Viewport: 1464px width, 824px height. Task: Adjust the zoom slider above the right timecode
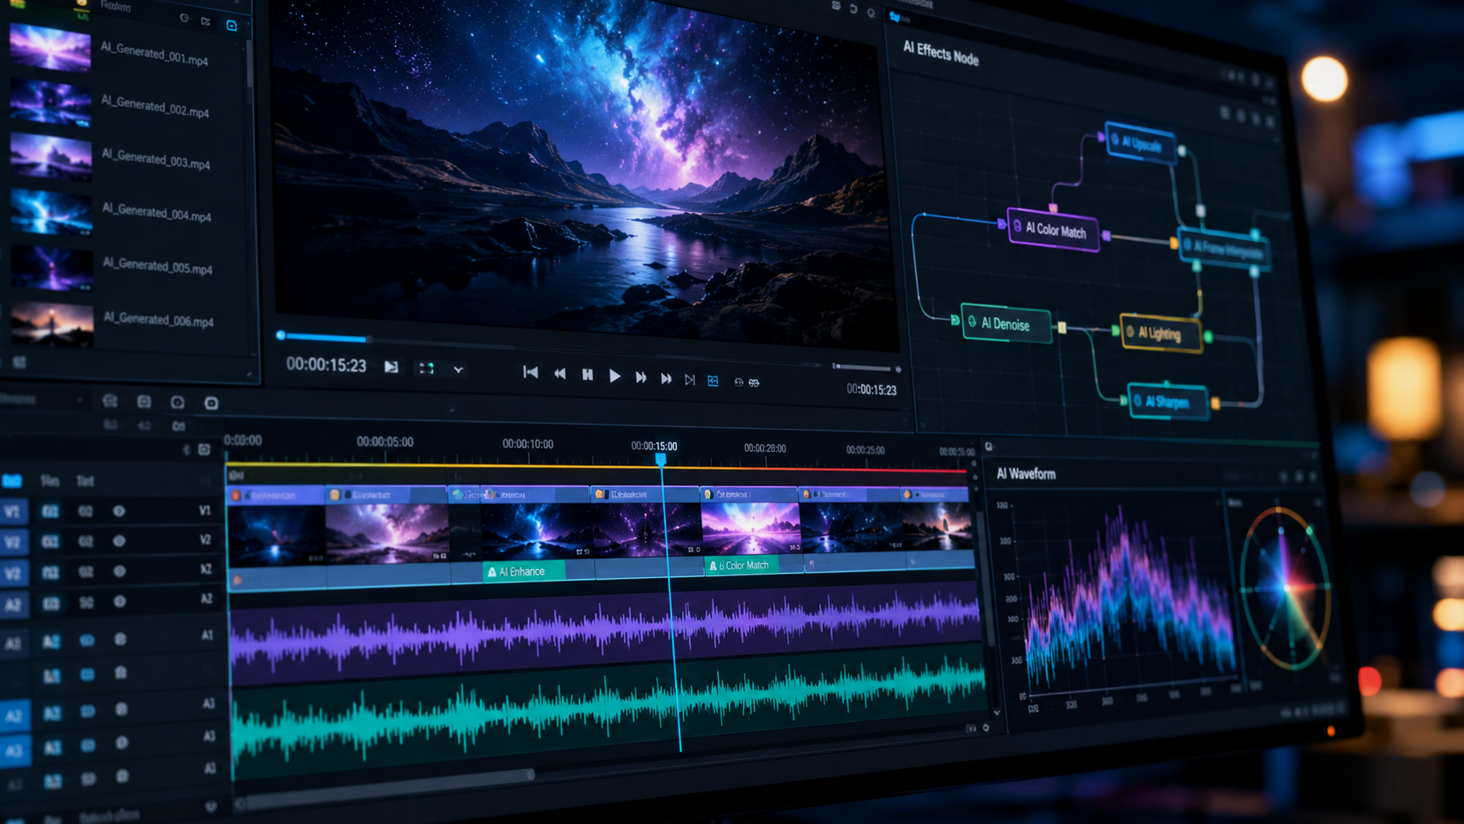click(865, 368)
